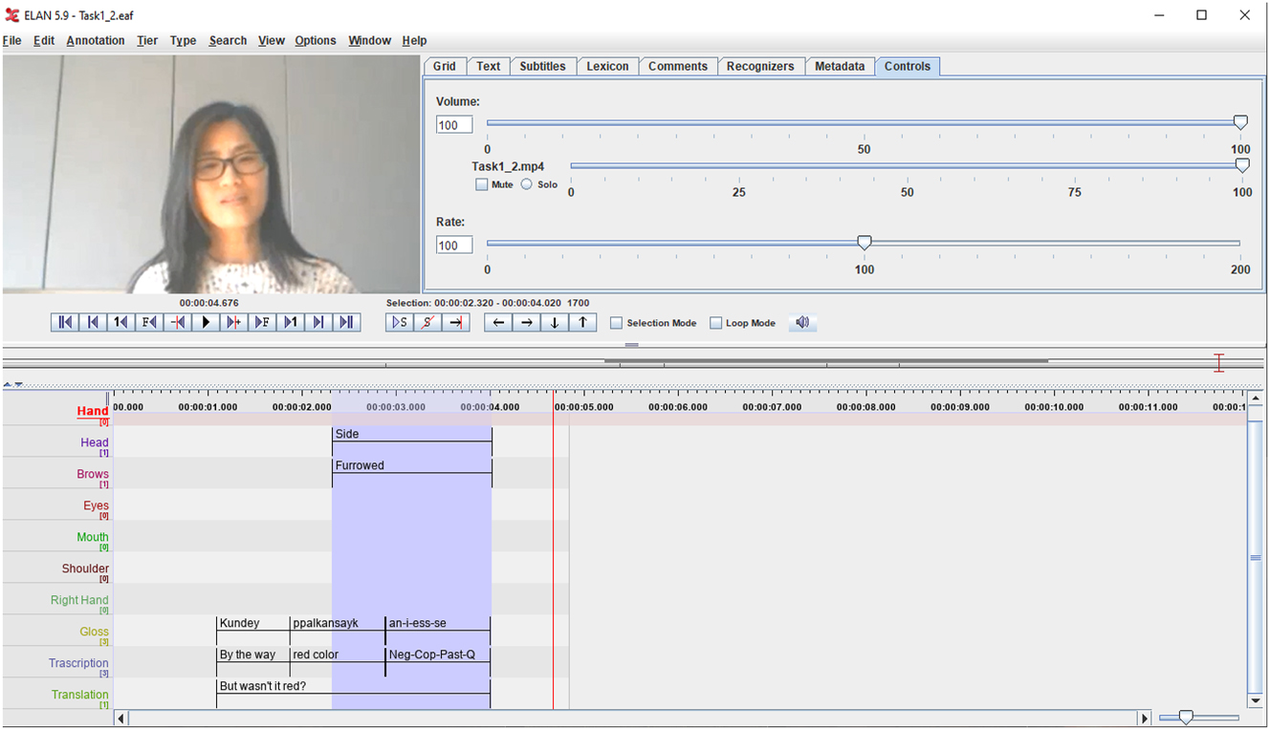Click the Volume value input field
Viewport: 1270px width, 730px height.
(454, 125)
